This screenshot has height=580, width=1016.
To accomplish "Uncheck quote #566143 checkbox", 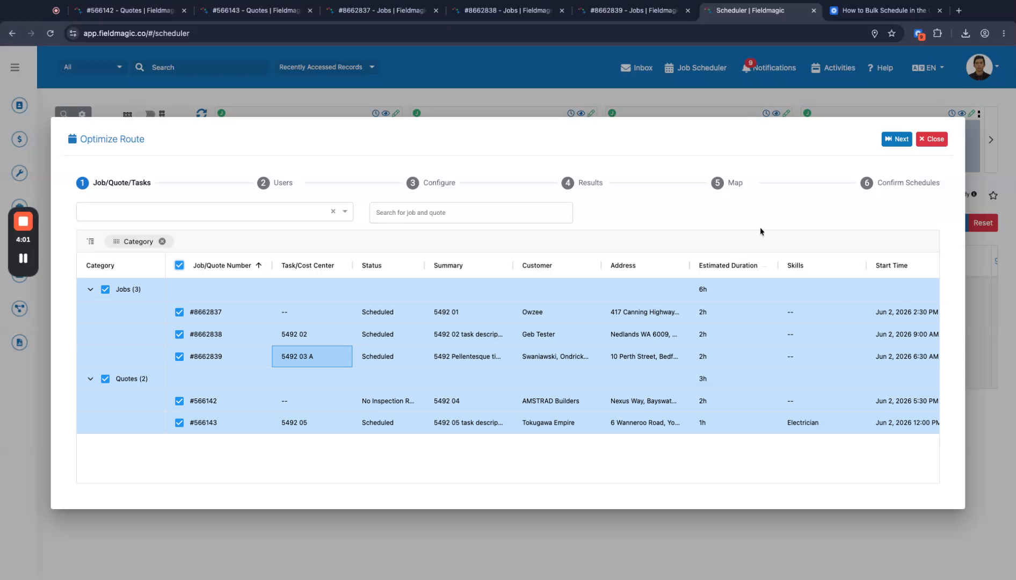I will click(179, 423).
